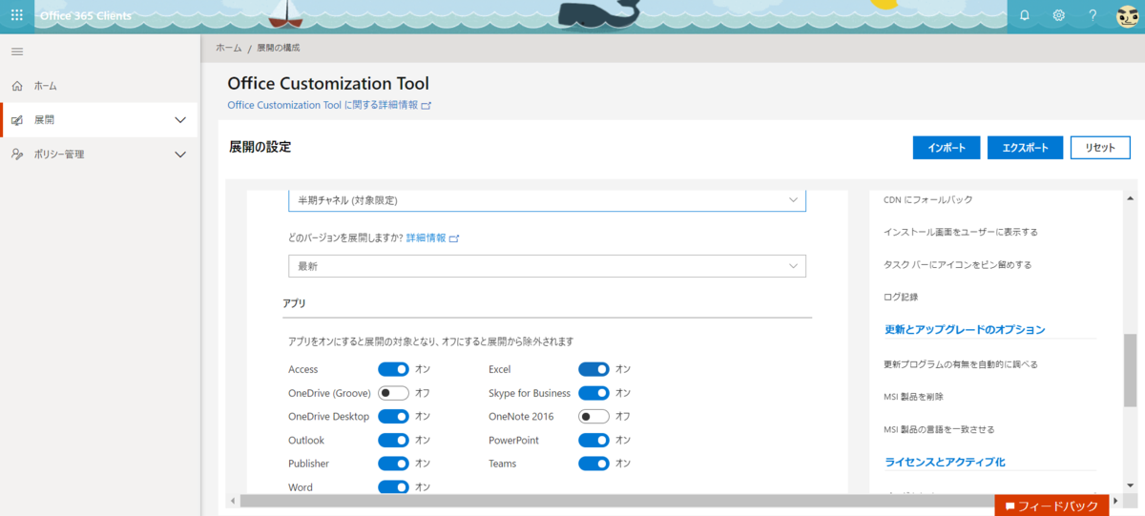Click the Home icon in sidebar

17,86
